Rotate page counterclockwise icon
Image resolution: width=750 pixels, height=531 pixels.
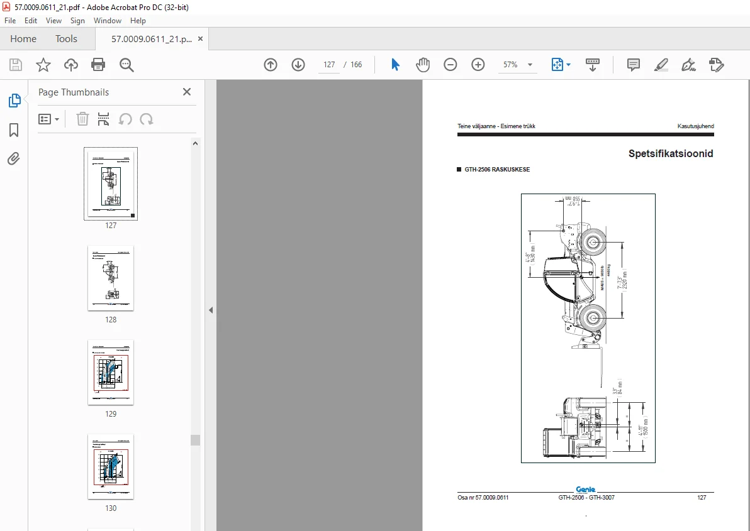[125, 119]
